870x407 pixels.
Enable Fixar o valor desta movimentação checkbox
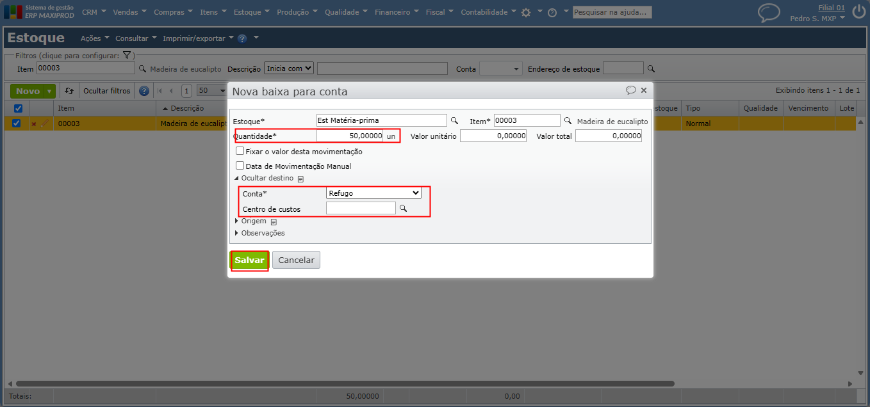[240, 152]
